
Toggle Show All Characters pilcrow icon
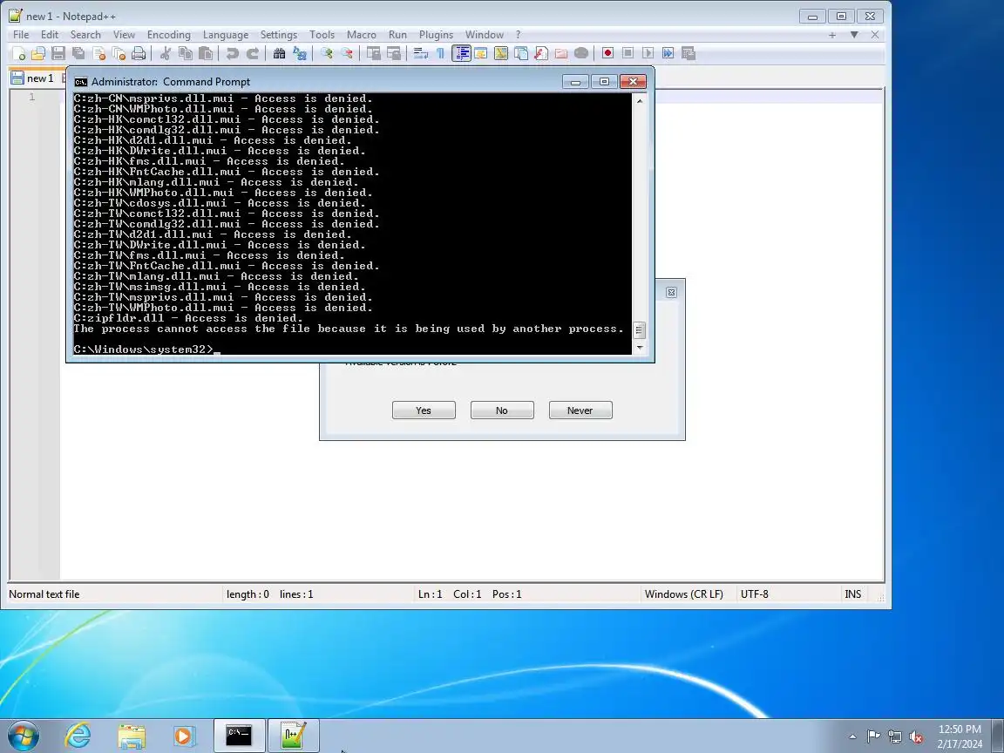click(x=440, y=54)
